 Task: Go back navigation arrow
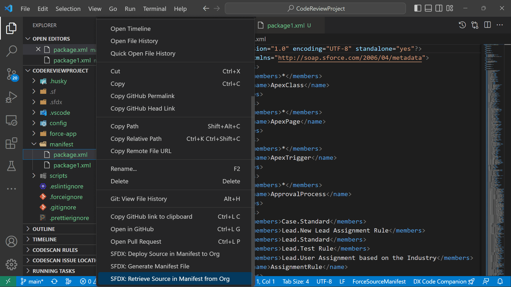click(206, 9)
